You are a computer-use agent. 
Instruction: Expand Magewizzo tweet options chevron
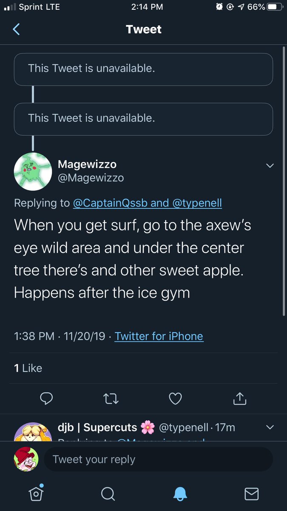(x=270, y=165)
